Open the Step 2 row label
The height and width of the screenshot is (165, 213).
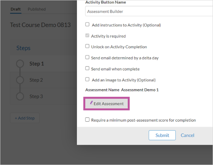pyautogui.click(x=36, y=80)
